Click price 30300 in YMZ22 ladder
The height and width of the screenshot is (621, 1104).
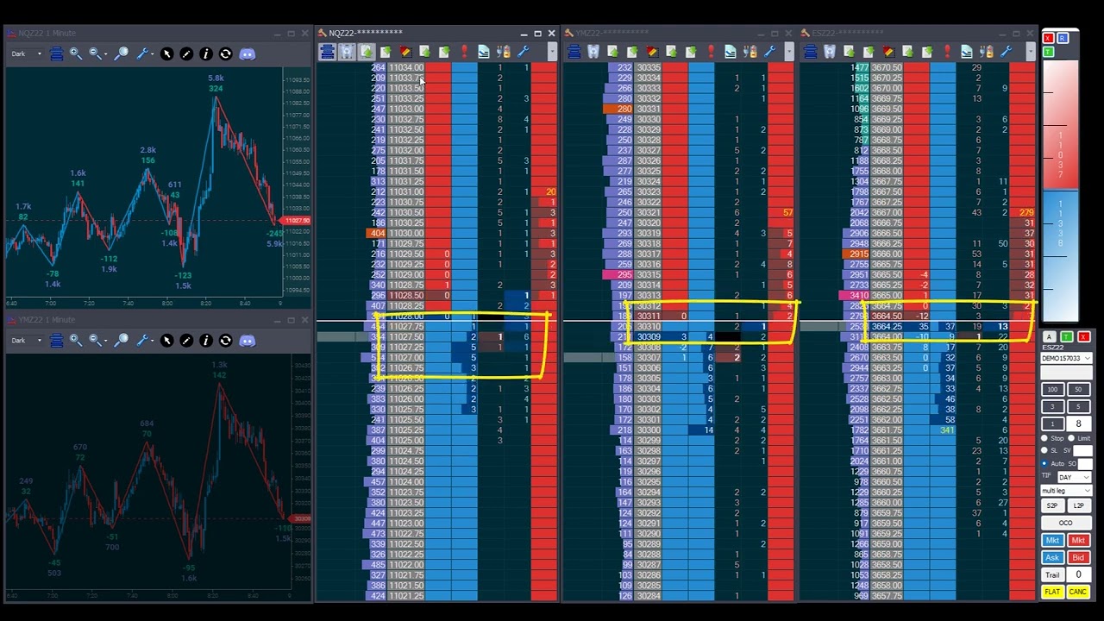[x=648, y=430]
